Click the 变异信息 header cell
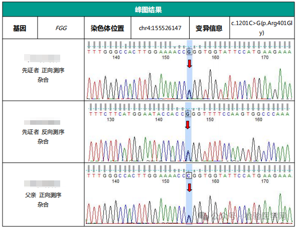Viewport: 296px width, 228px height. 209,28
